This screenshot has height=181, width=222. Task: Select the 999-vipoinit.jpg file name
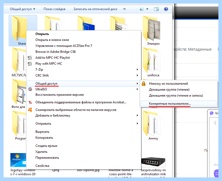pyautogui.click(x=88, y=170)
